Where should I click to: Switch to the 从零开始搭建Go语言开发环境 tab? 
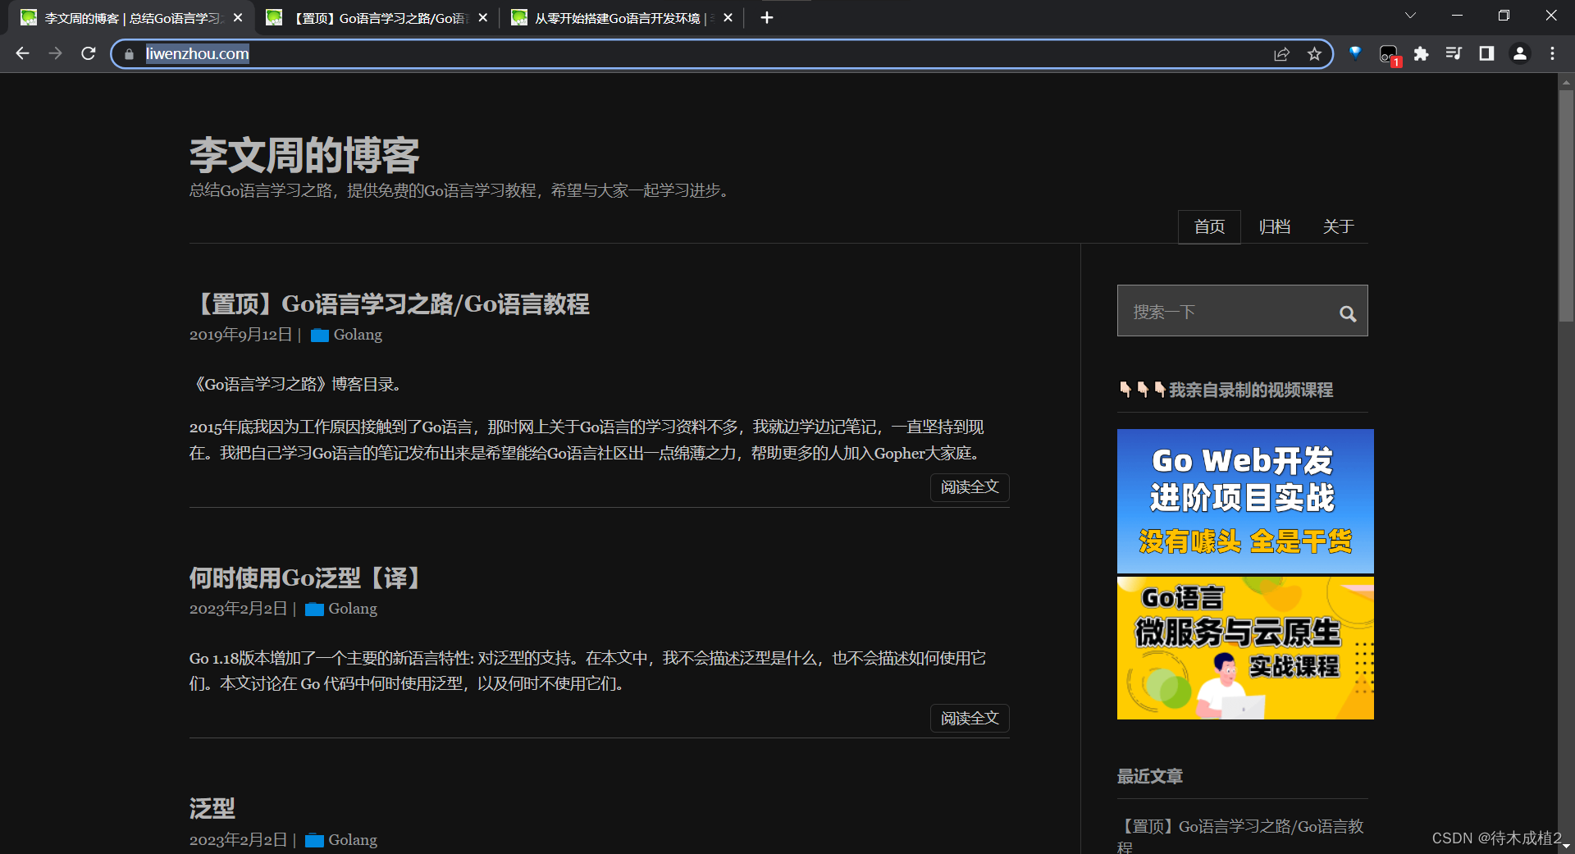click(x=622, y=18)
